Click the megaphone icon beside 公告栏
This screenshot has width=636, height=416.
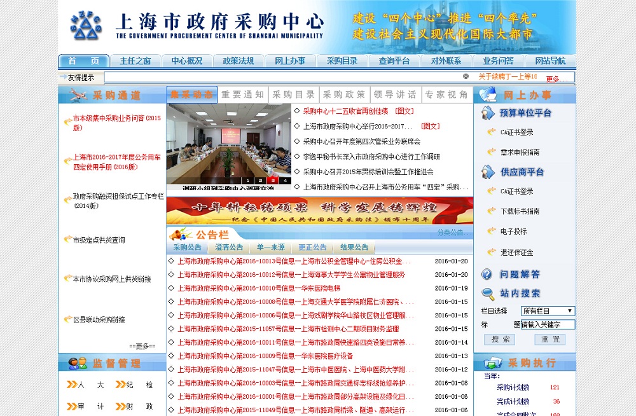click(x=181, y=234)
